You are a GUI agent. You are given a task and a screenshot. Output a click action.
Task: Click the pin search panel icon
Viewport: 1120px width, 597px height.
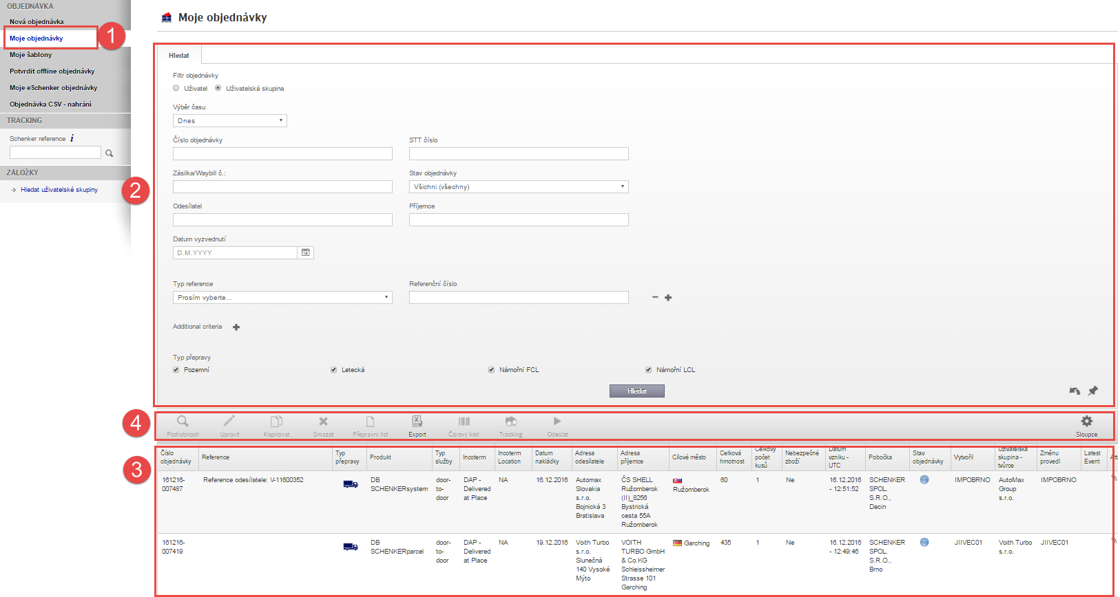[x=1093, y=391]
